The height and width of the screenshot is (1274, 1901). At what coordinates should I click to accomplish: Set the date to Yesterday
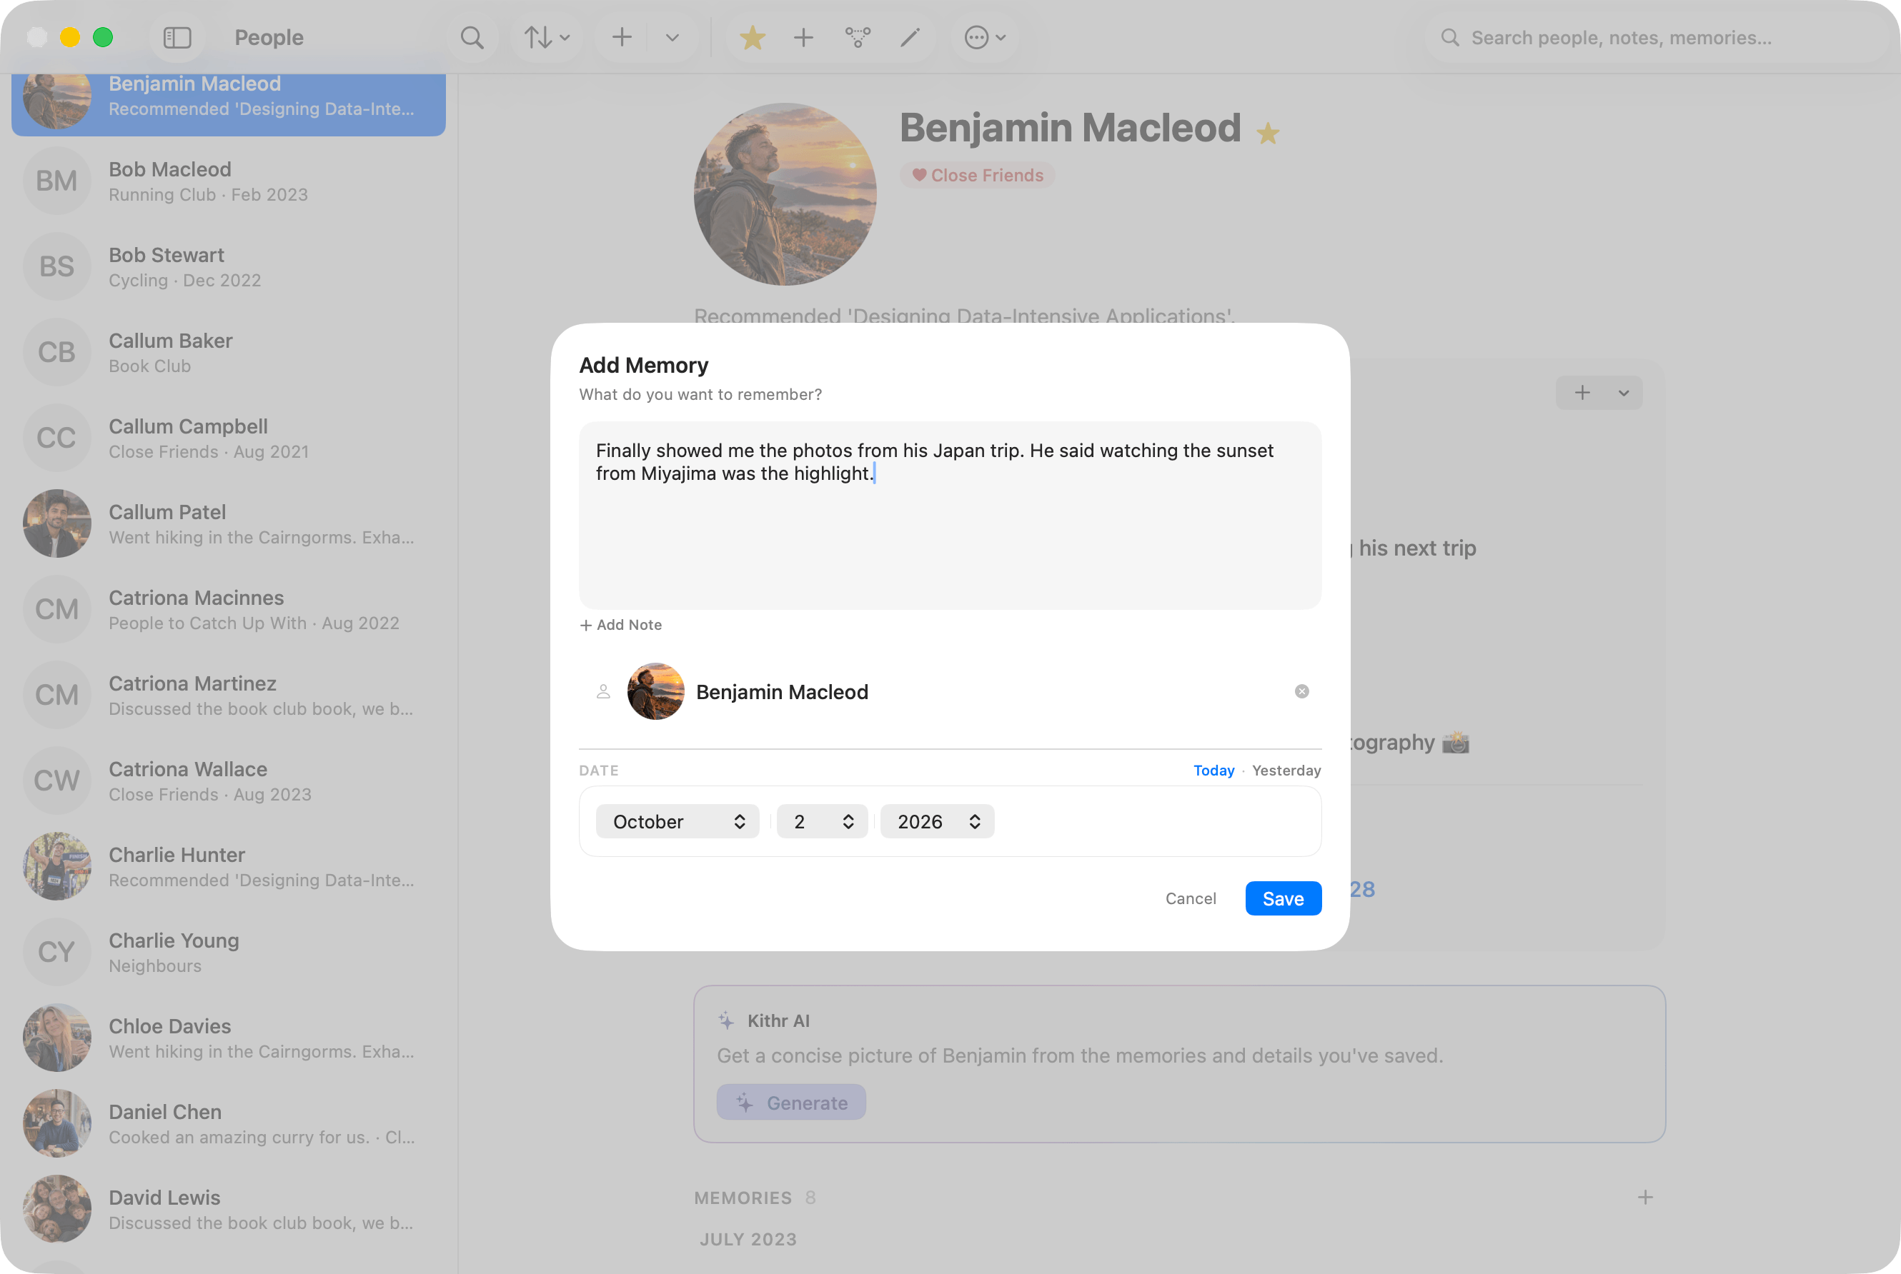pyautogui.click(x=1286, y=771)
